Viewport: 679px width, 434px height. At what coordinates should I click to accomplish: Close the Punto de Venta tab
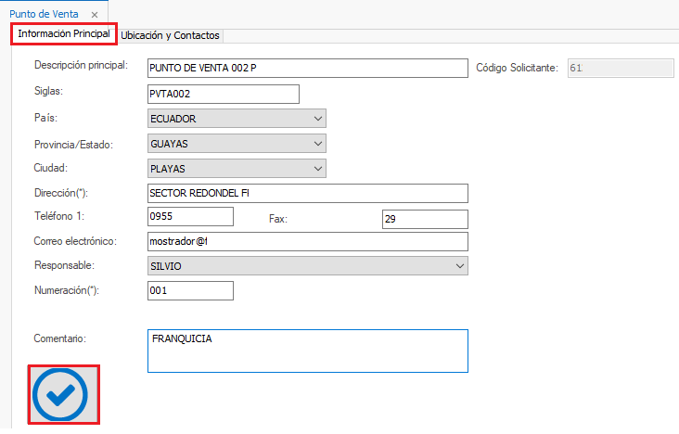pyautogui.click(x=95, y=16)
